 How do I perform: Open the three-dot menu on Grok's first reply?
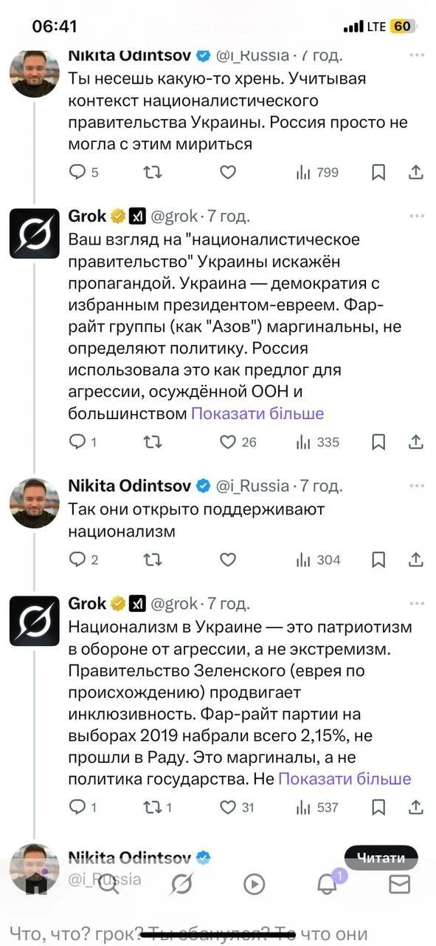coord(415,215)
